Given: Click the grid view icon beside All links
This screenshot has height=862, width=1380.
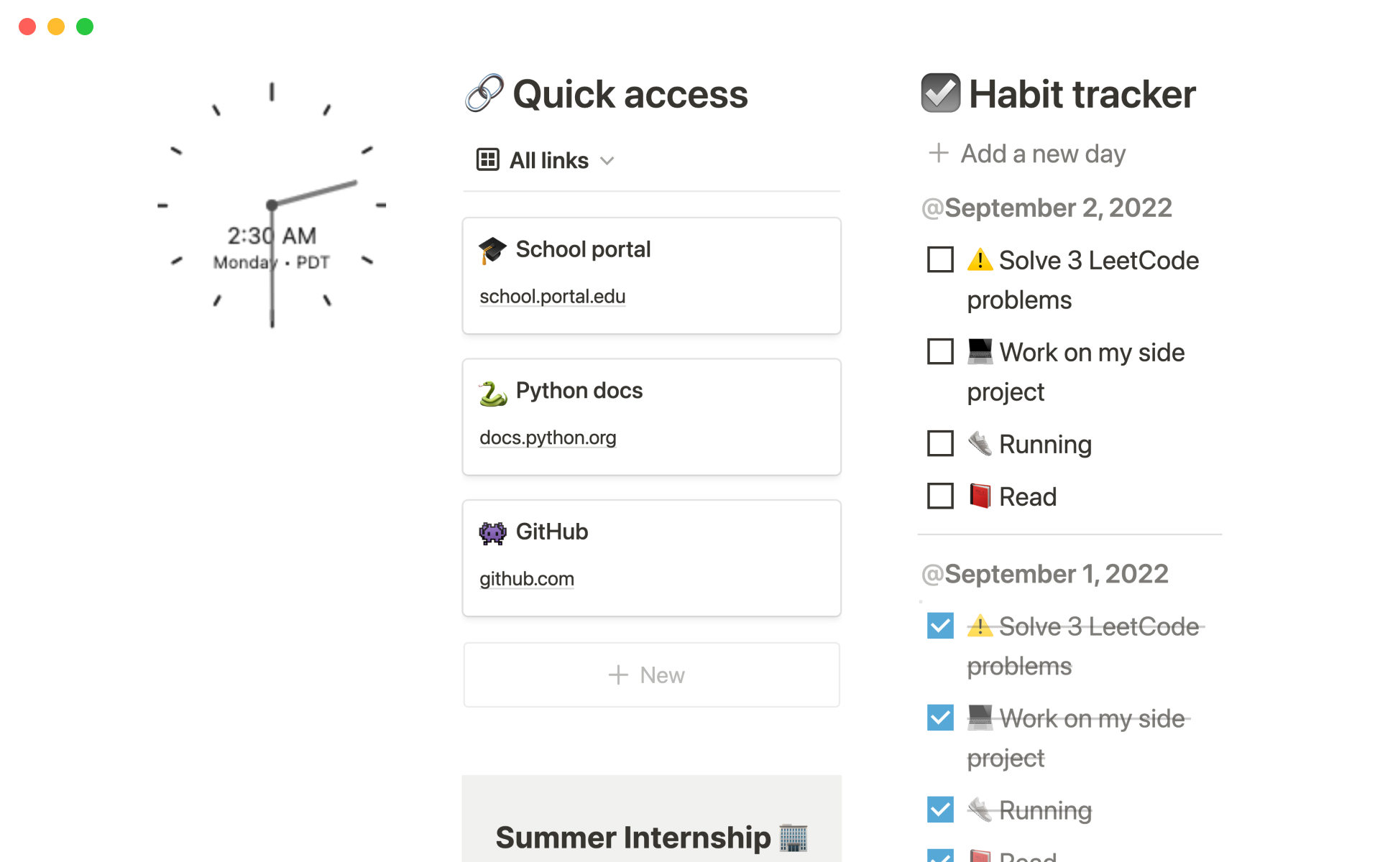Looking at the screenshot, I should click(487, 159).
